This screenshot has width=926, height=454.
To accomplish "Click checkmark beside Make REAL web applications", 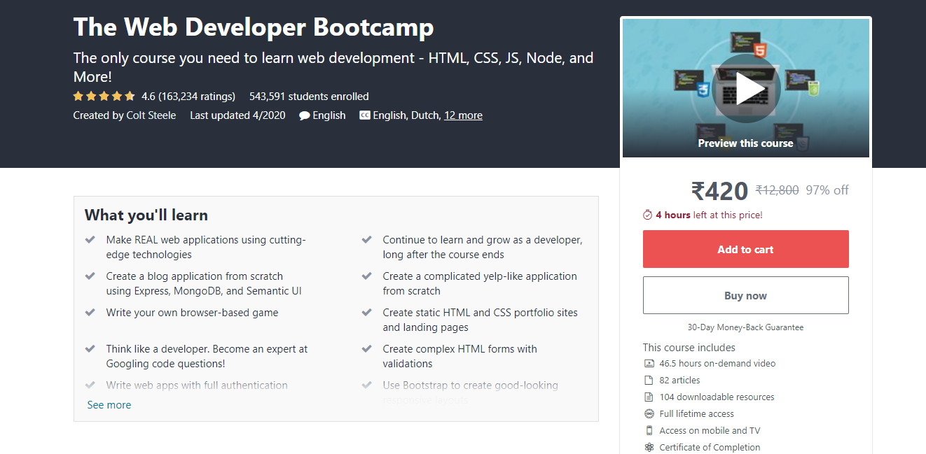I will (90, 239).
